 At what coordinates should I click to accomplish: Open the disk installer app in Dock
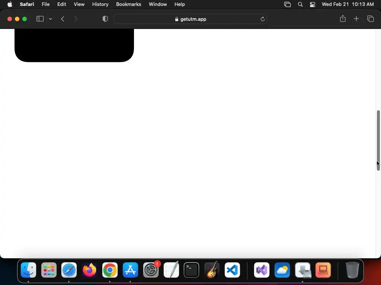[x=303, y=270]
